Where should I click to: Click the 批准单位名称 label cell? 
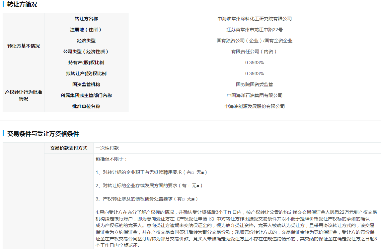click(x=86, y=106)
